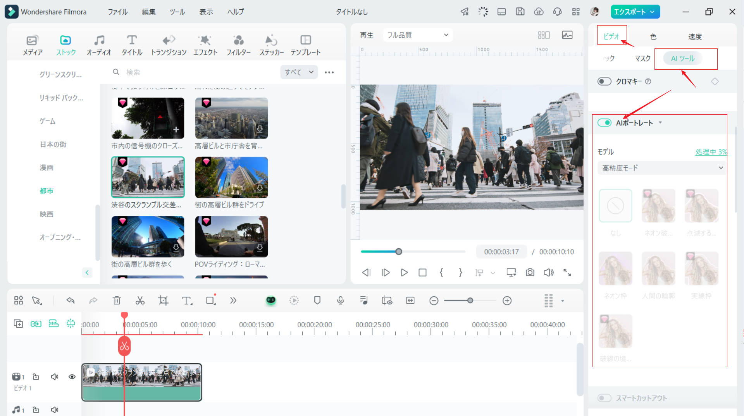Image resolution: width=744 pixels, height=416 pixels.
Task: Toggle the クロマキー chroma key switch
Action: click(604, 81)
